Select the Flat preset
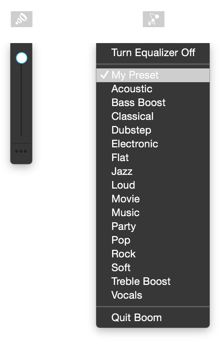The image size is (220, 341). (x=153, y=158)
